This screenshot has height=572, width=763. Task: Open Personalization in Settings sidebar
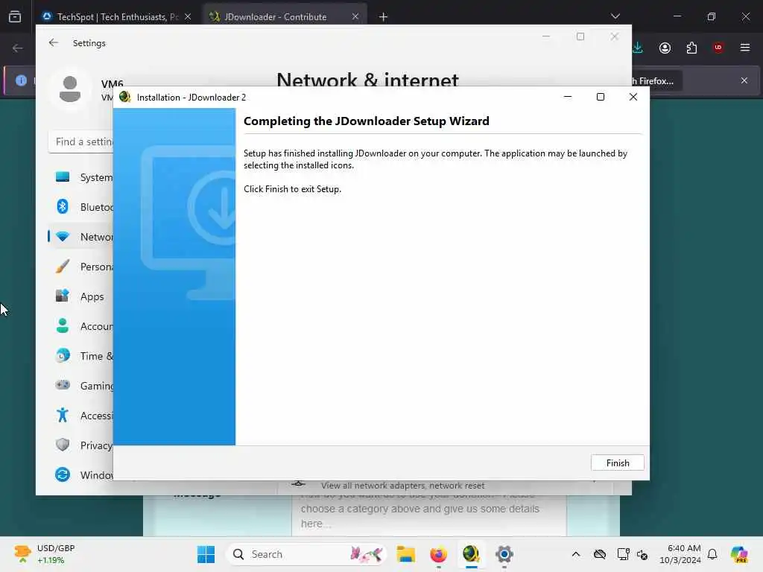click(x=81, y=267)
